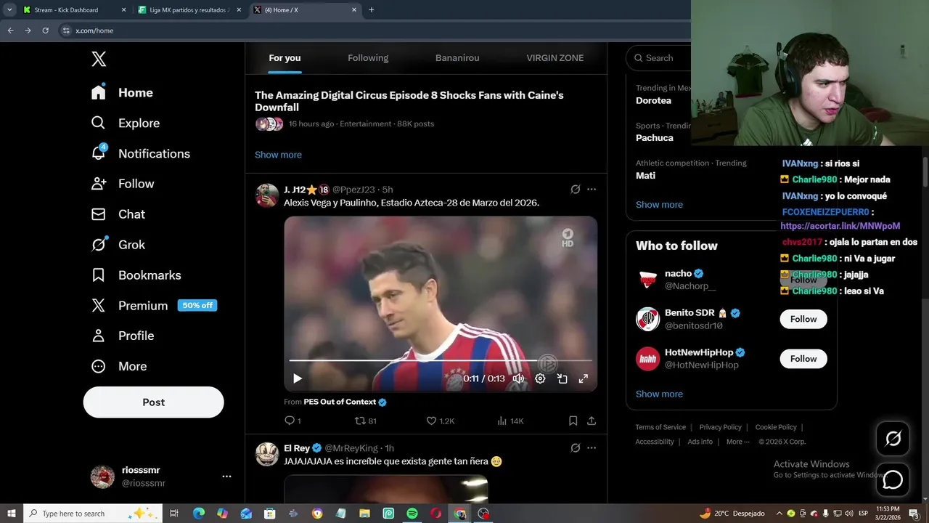Enter fullscreen on the video
The height and width of the screenshot is (523, 929).
[x=584, y=378]
